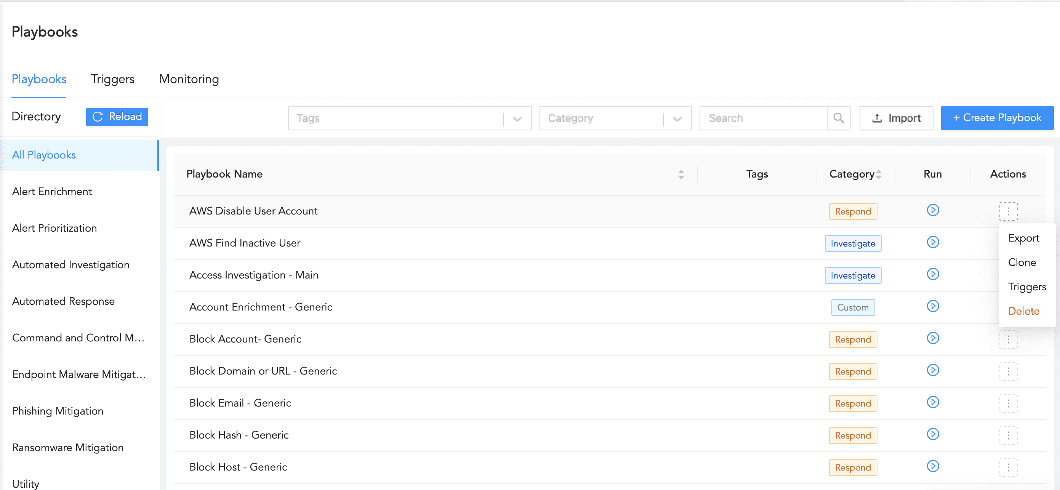Image resolution: width=1060 pixels, height=490 pixels.
Task: Run the Block Hash - Generic playbook
Action: 933,434
